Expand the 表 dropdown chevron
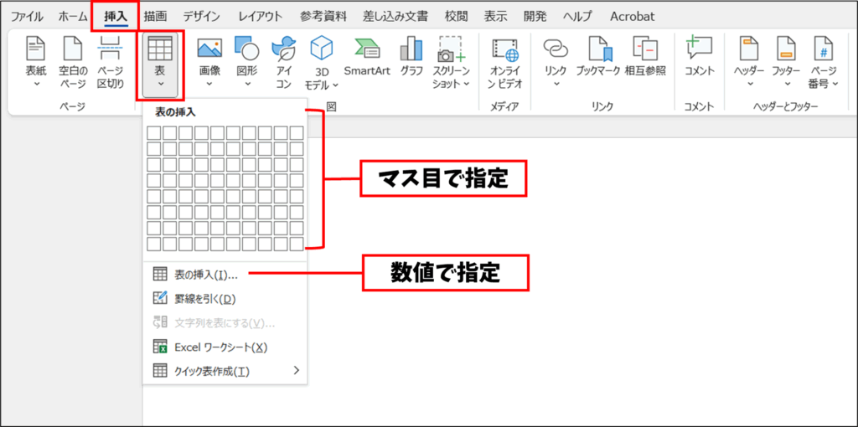 (160, 85)
